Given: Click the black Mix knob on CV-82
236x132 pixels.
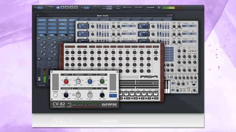Looking at the screenshot, I should (x=102, y=95).
